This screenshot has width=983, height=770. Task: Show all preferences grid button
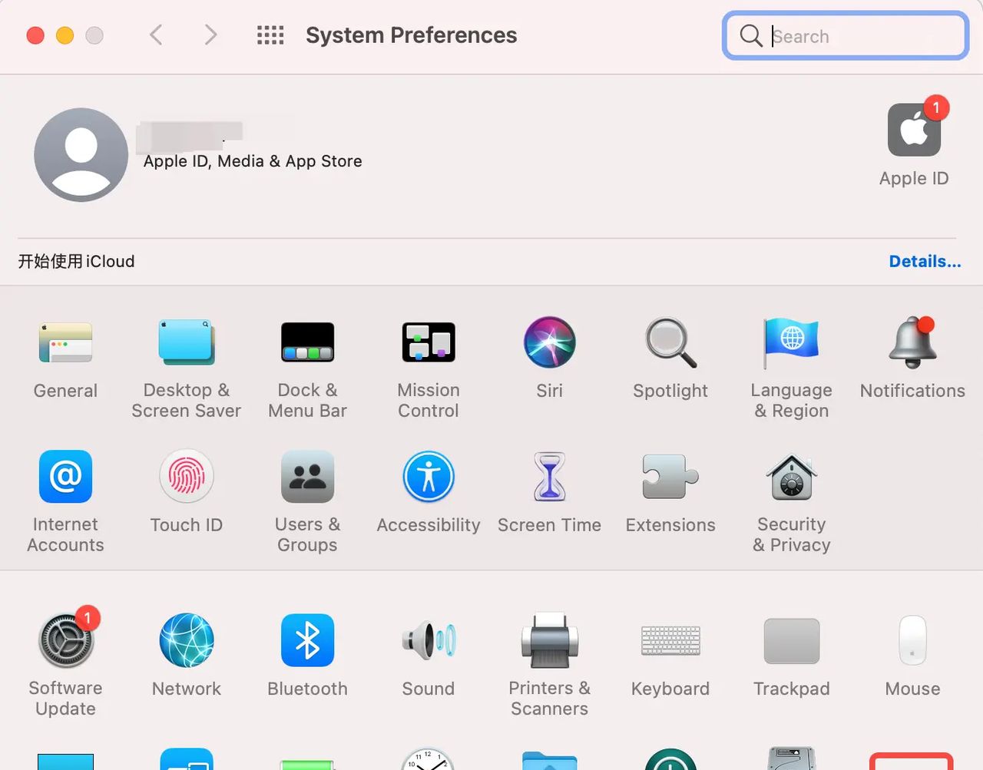tap(270, 35)
